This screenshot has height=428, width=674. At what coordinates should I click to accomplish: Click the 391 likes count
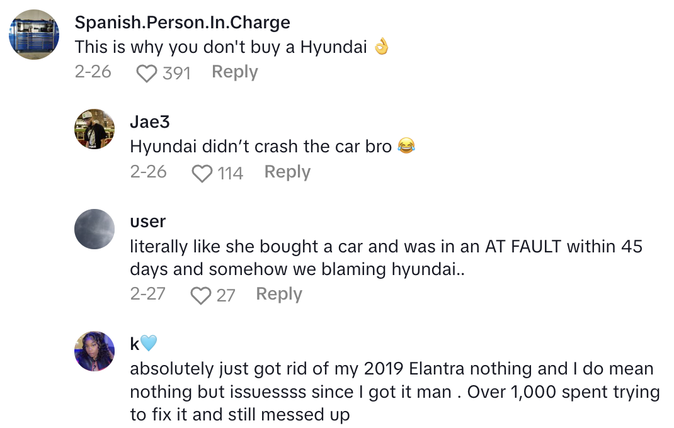point(176,74)
